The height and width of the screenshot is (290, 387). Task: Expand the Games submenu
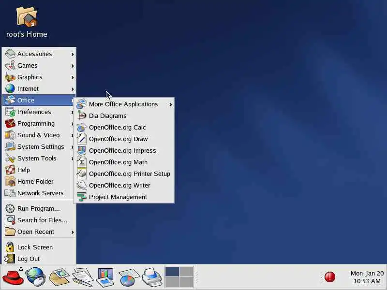39,65
